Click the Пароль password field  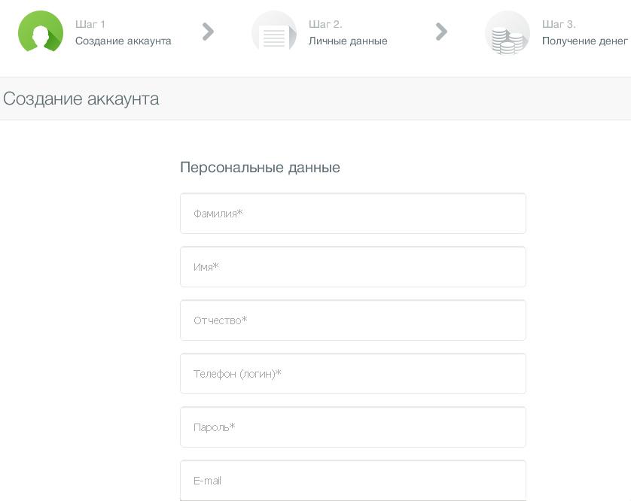point(352,427)
